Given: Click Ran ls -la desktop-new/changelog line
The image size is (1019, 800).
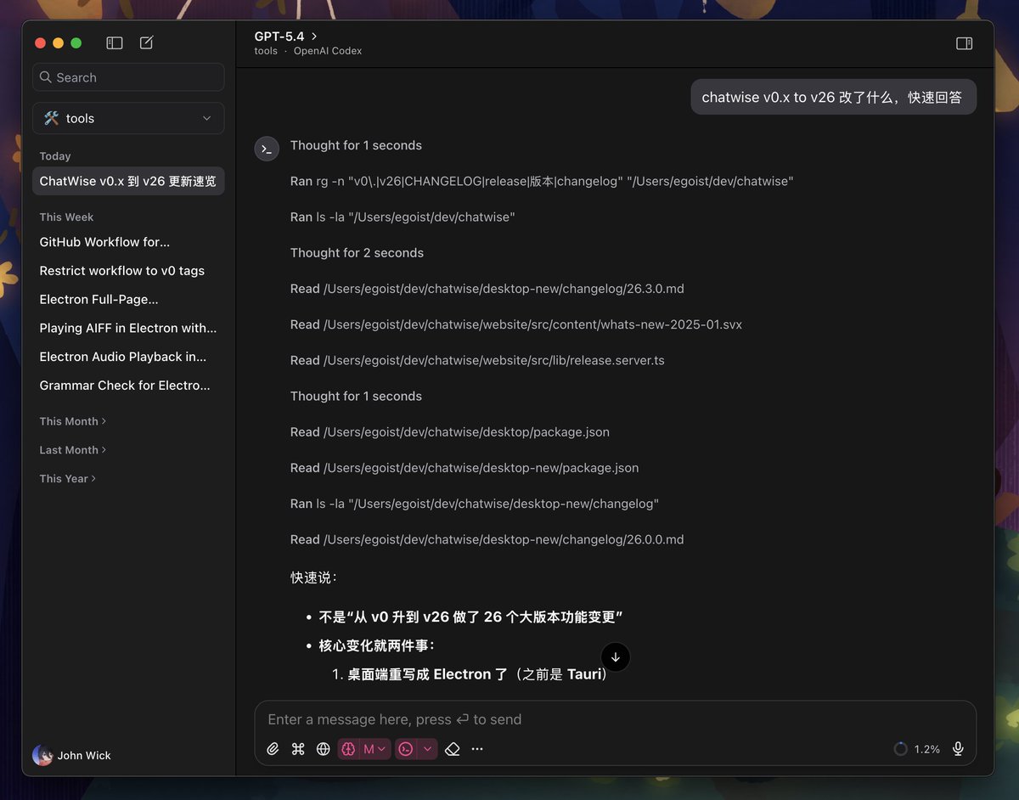Looking at the screenshot, I should 475,504.
